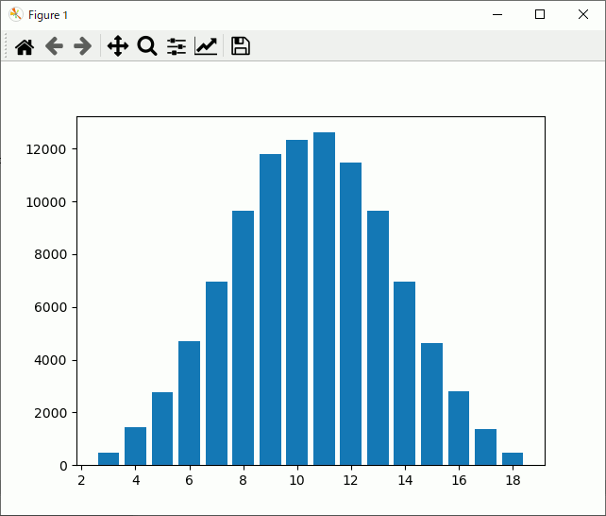Click the bar at x=15

[431, 404]
